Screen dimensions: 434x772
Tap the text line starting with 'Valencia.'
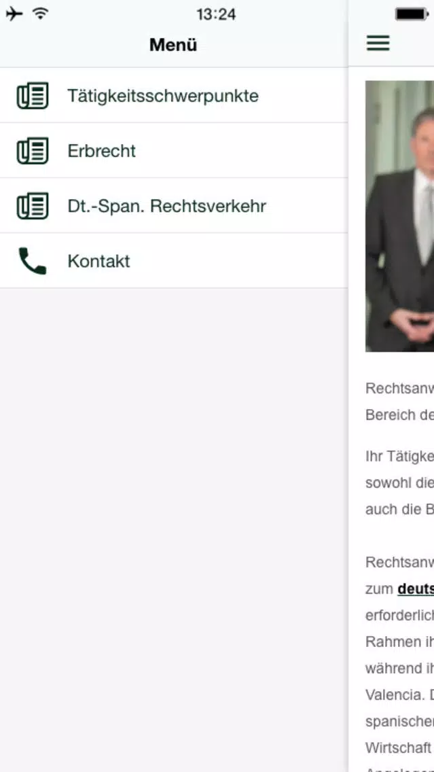coord(399,696)
